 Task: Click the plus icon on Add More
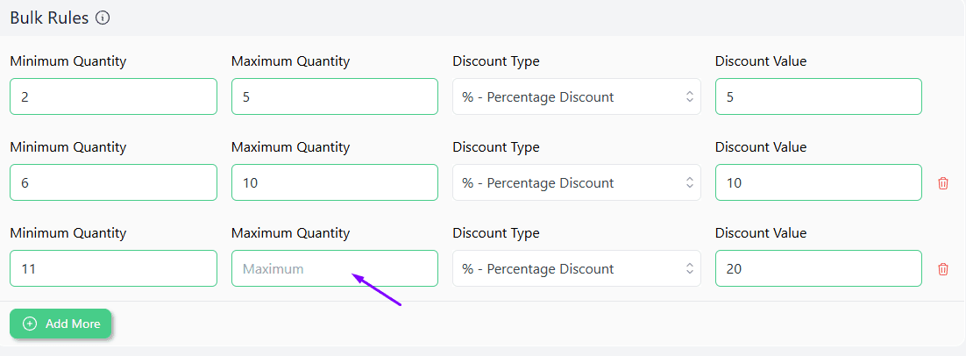(x=30, y=324)
